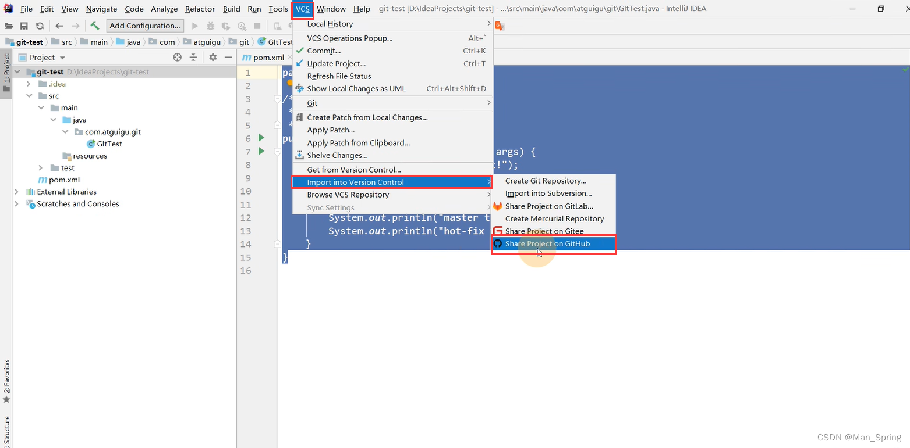Click the UML diagram icon beside Show Local Changes

tap(300, 88)
